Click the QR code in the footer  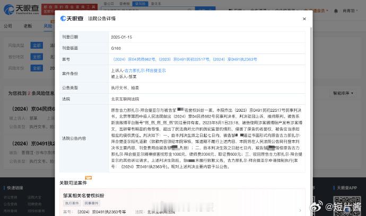pyautogui.click(x=347, y=206)
